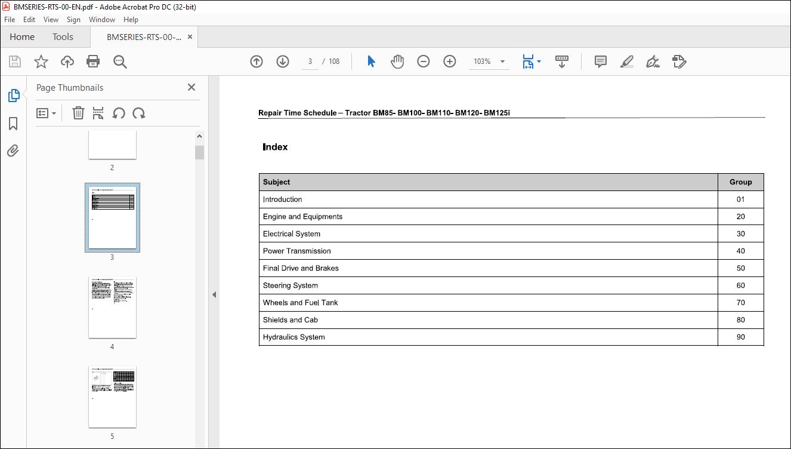Open the find text magnifier

point(120,61)
